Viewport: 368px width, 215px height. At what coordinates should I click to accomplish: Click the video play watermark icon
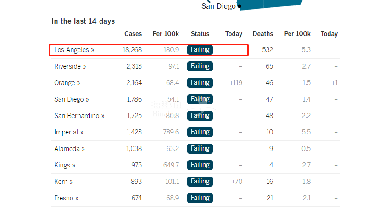coord(202,102)
